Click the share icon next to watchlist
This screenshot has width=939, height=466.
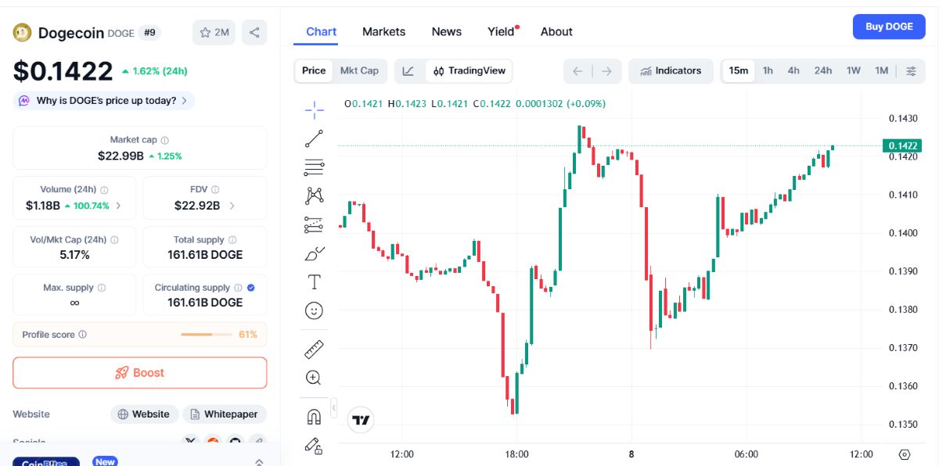coord(254,32)
